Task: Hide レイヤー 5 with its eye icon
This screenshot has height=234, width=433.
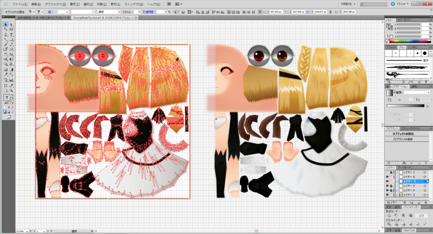Action: point(387,182)
